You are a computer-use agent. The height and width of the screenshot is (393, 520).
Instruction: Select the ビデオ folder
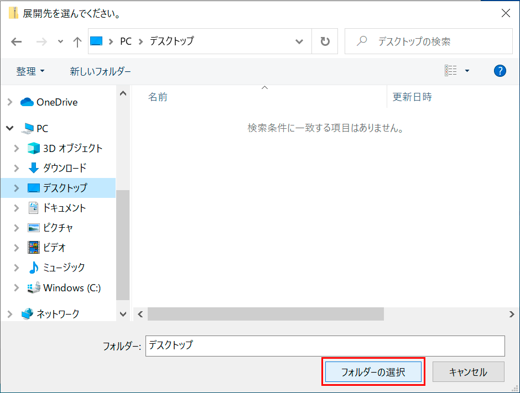[x=54, y=248]
